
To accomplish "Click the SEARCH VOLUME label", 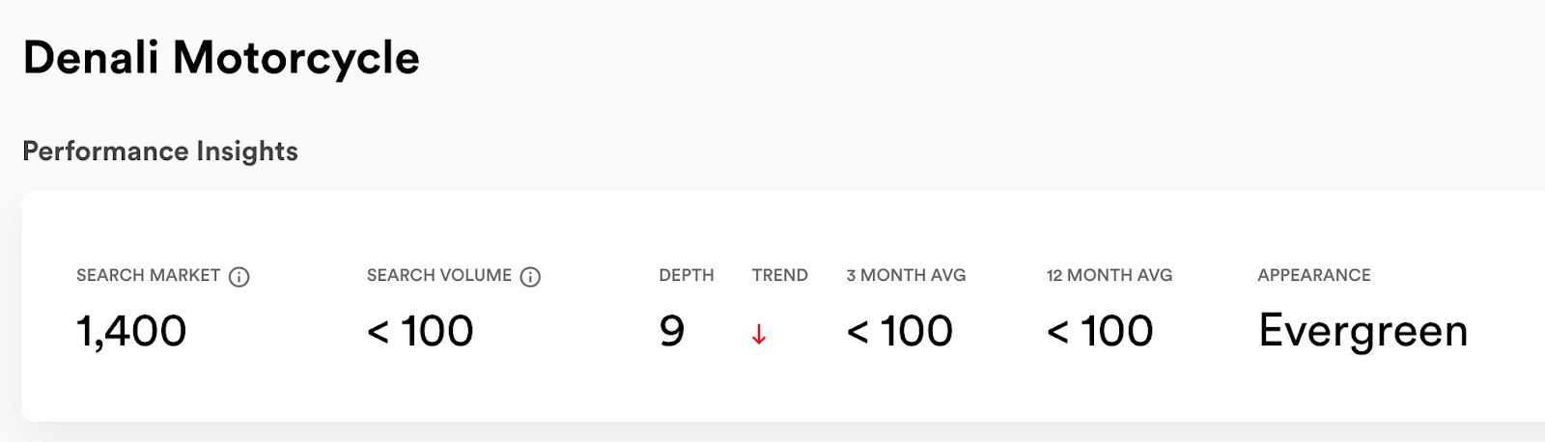I will point(439,275).
